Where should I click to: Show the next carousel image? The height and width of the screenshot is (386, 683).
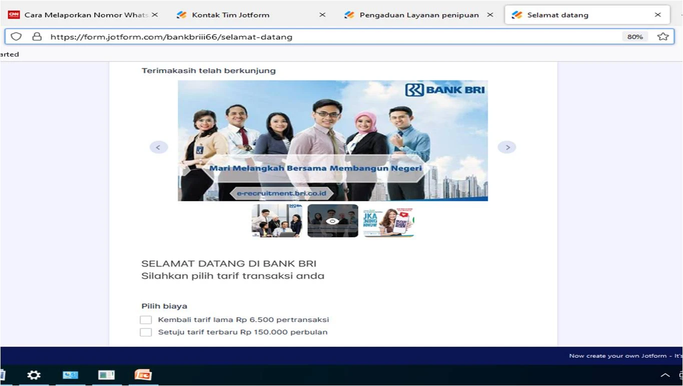pyautogui.click(x=507, y=147)
